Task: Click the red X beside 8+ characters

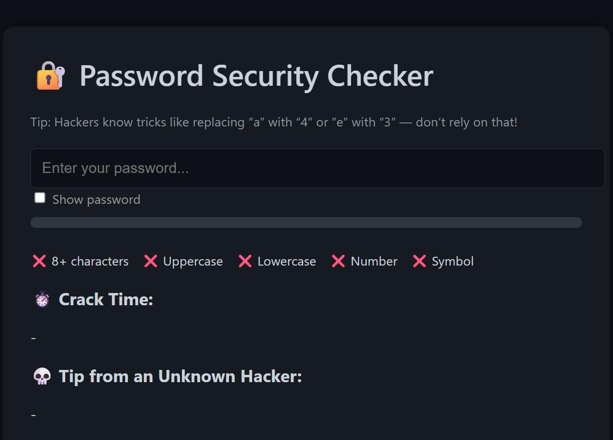Action: [39, 261]
